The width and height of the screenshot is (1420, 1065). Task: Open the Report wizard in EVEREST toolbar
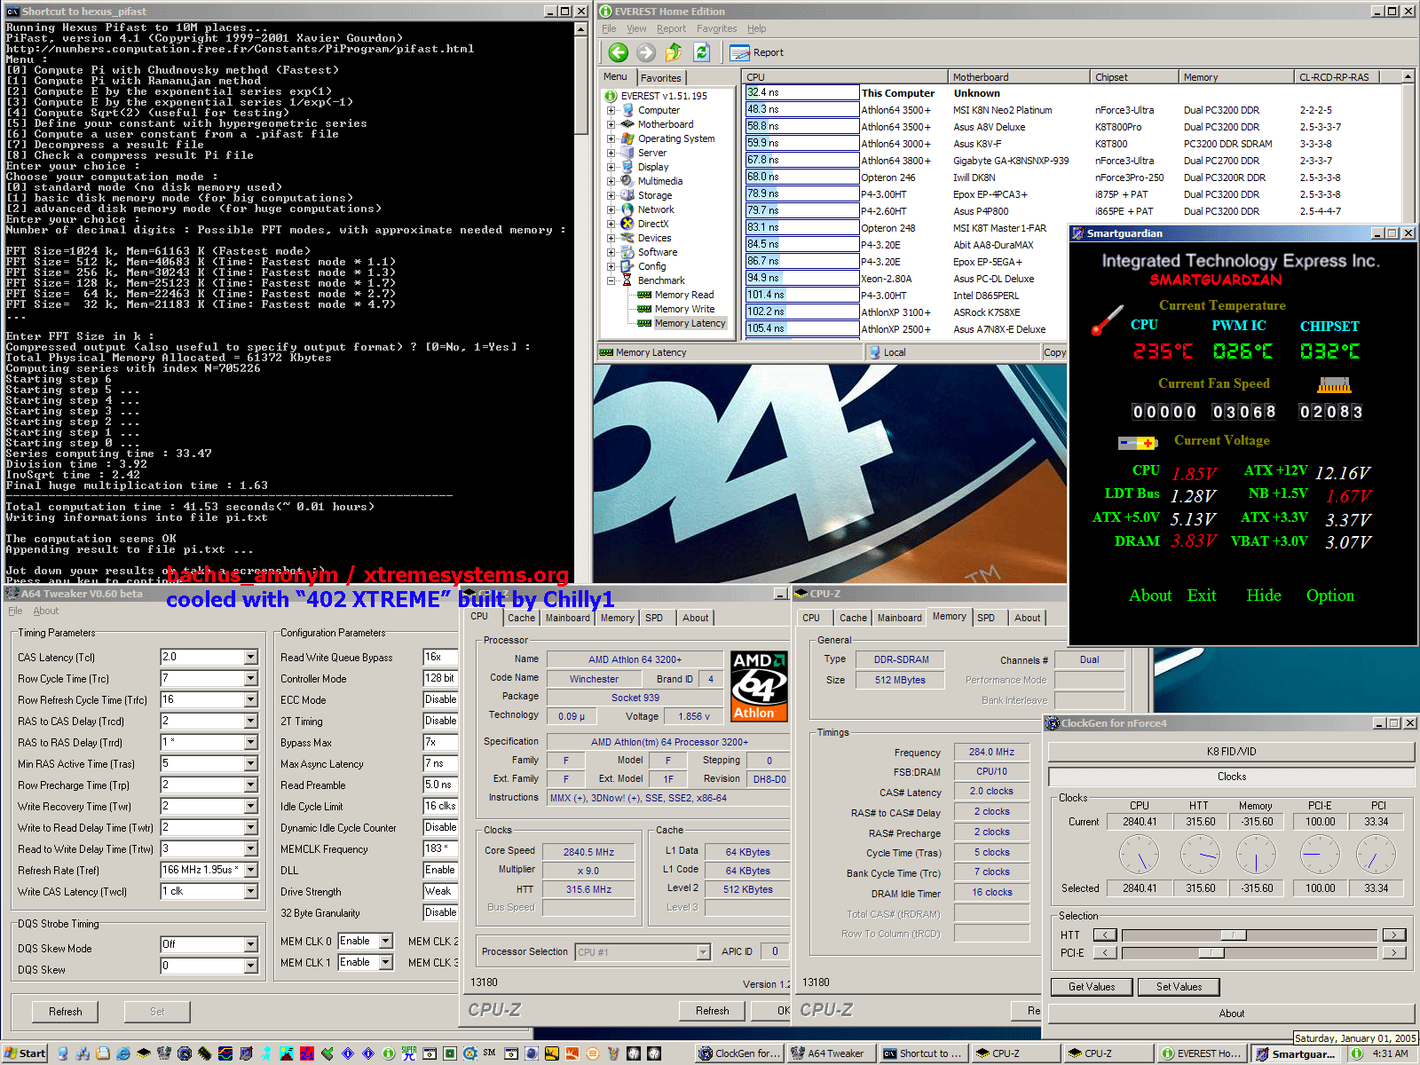(756, 52)
